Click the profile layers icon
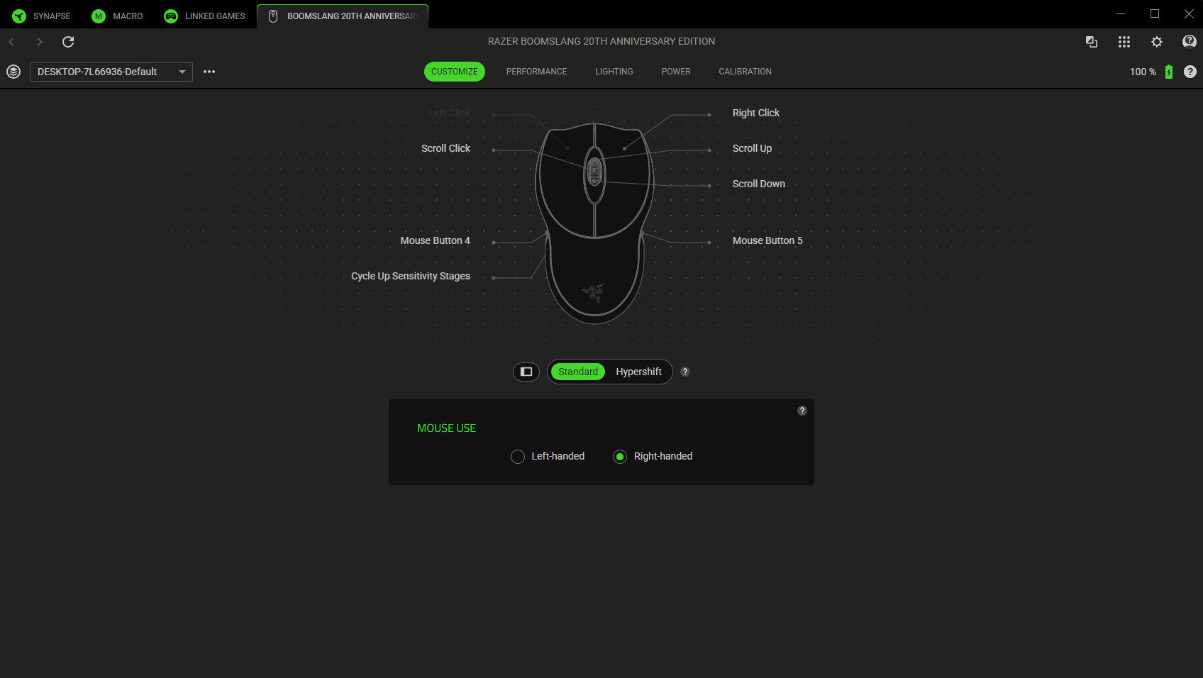This screenshot has width=1203, height=678. (13, 72)
